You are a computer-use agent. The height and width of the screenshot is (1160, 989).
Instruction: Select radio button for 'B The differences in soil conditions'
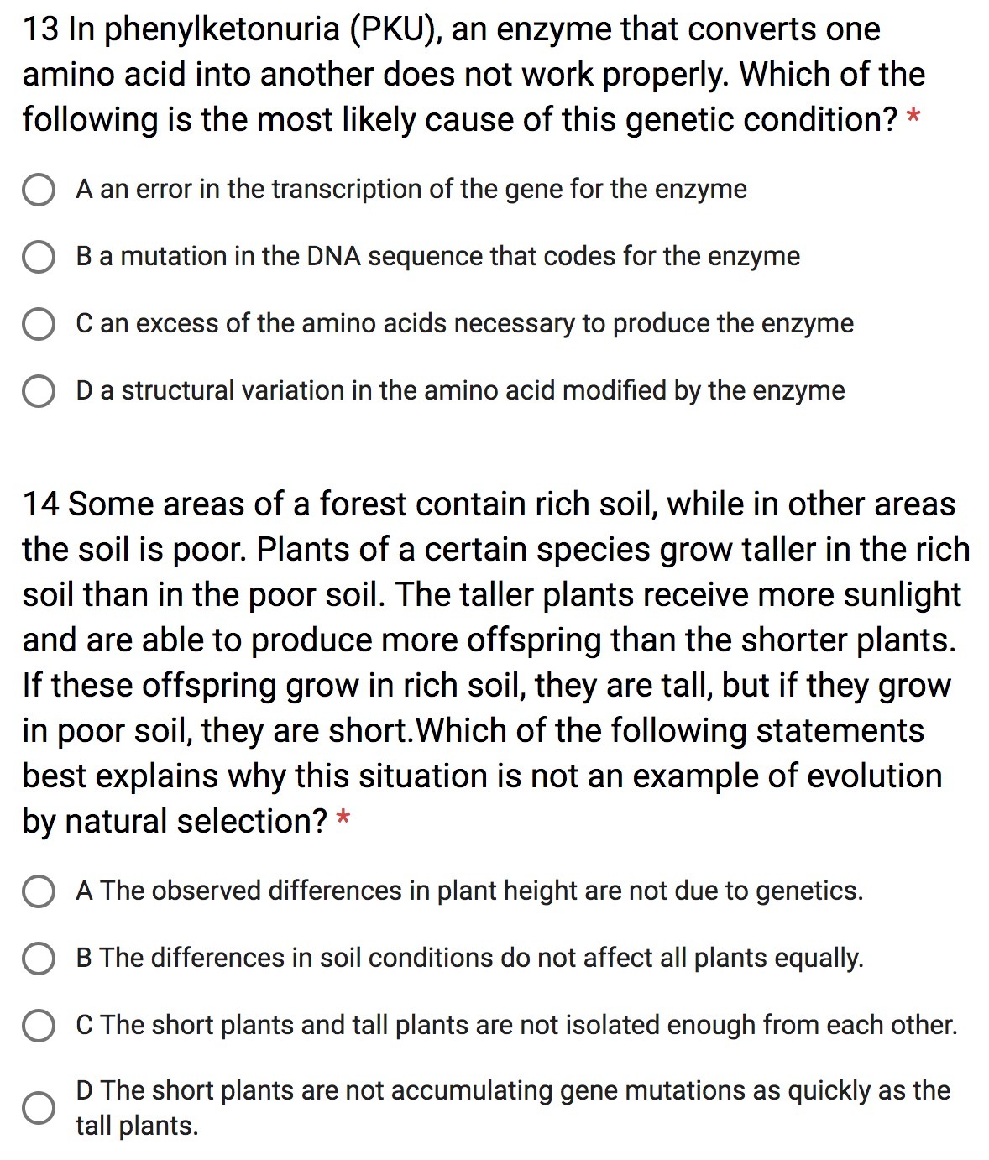[39, 959]
